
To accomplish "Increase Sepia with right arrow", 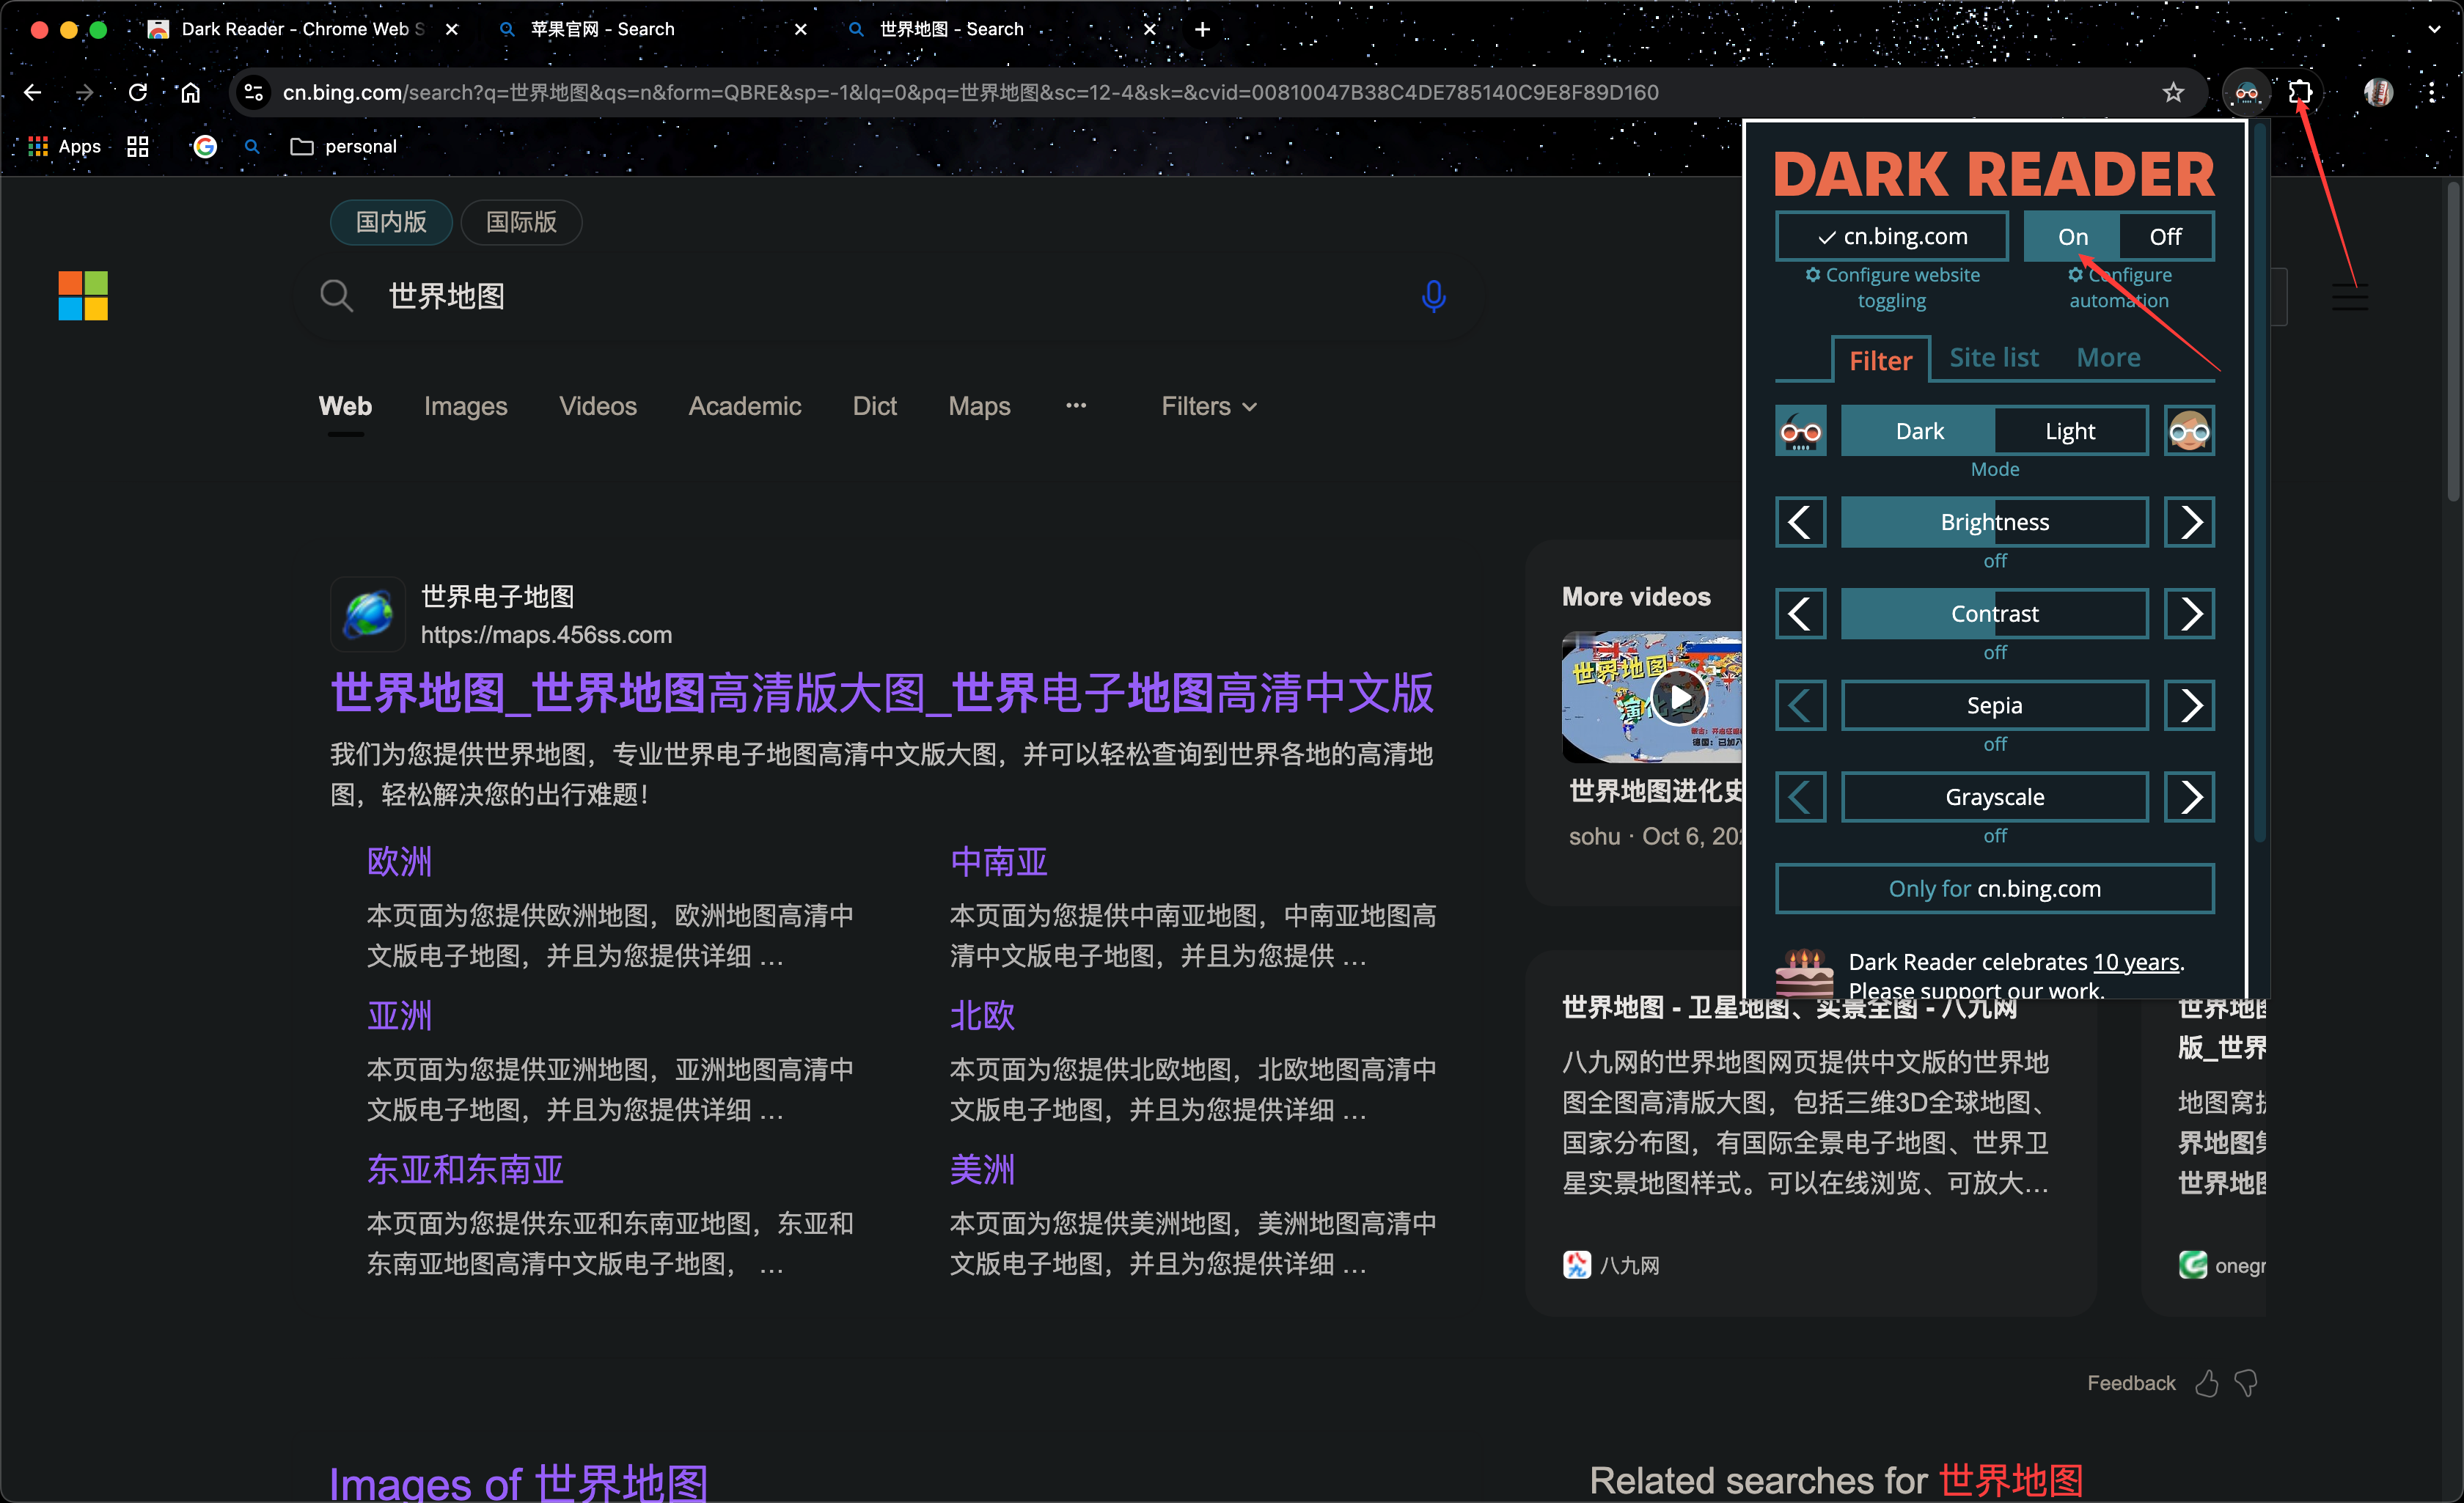I will 2189,706.
